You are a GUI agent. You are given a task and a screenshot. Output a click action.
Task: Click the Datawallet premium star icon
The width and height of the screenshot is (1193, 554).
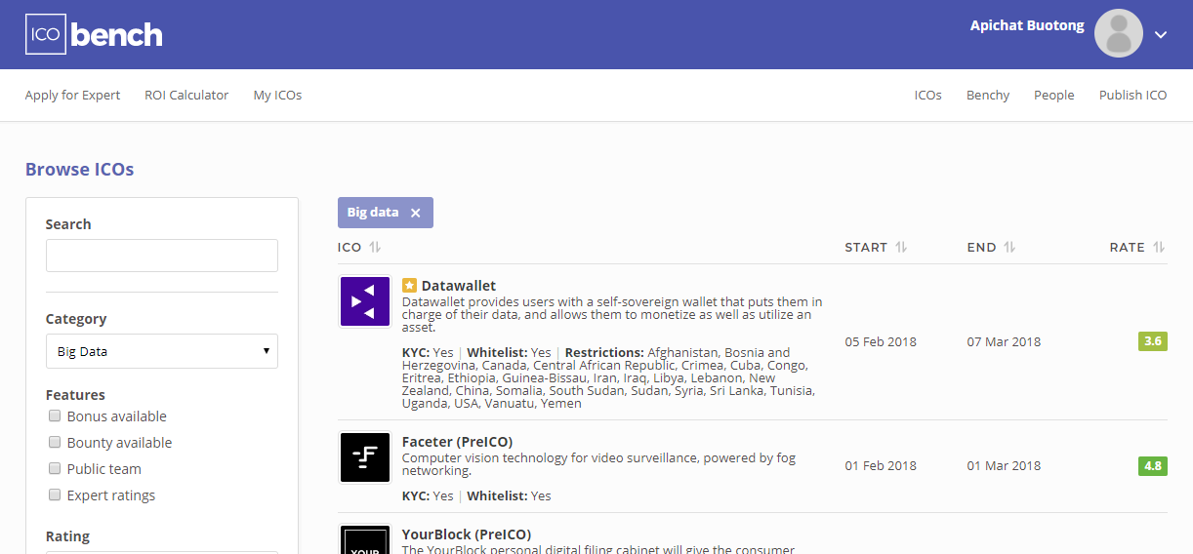[409, 286]
